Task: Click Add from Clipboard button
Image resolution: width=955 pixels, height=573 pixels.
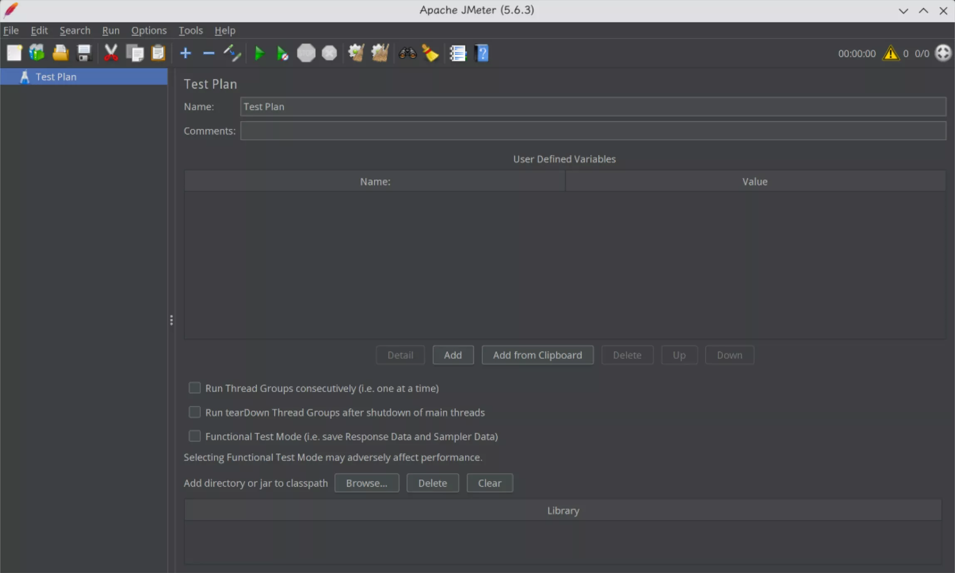Action: pos(537,355)
